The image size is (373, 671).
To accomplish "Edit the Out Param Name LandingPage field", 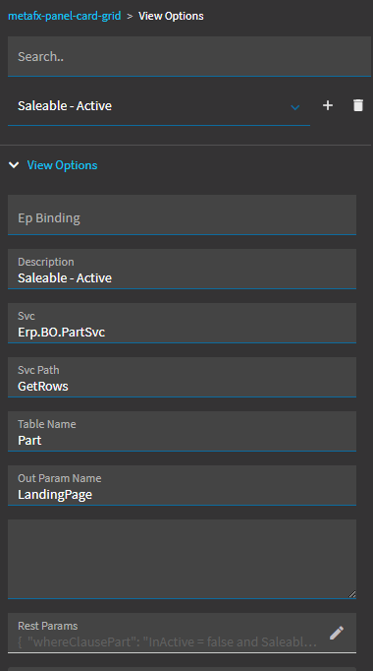I will click(182, 486).
